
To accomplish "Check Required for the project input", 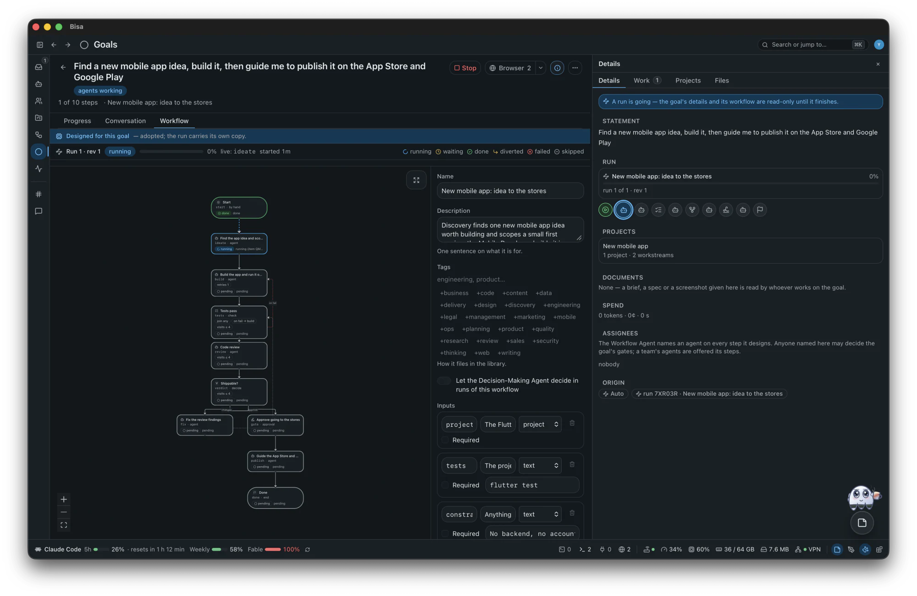I will tap(445, 440).
